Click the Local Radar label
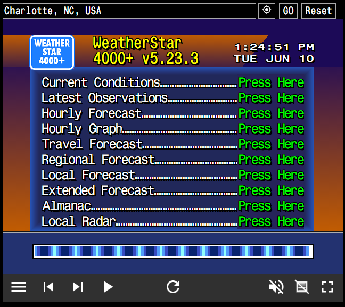The height and width of the screenshot is (307, 345). (x=79, y=221)
